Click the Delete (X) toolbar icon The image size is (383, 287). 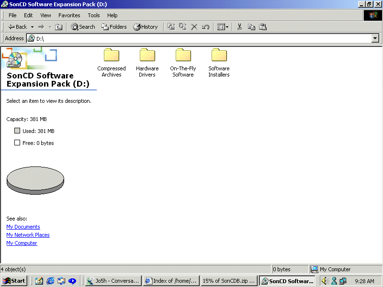(194, 27)
